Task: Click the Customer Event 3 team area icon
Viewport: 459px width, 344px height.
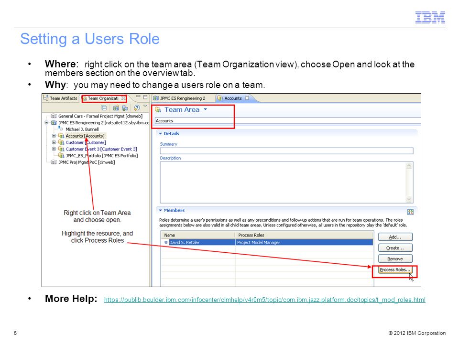Action: tap(61, 149)
